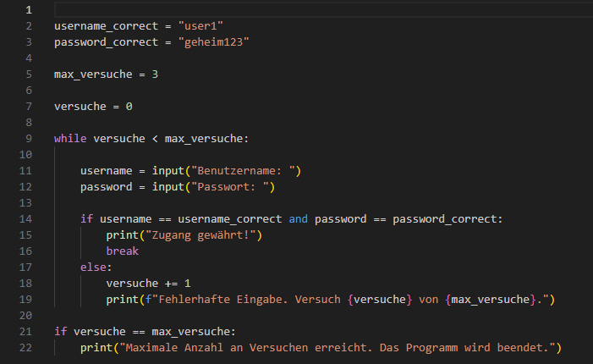Click the "Maximale Anzahl an Versuchen" string
Screen dimensions: 593x364
pyautogui.click(x=220, y=347)
